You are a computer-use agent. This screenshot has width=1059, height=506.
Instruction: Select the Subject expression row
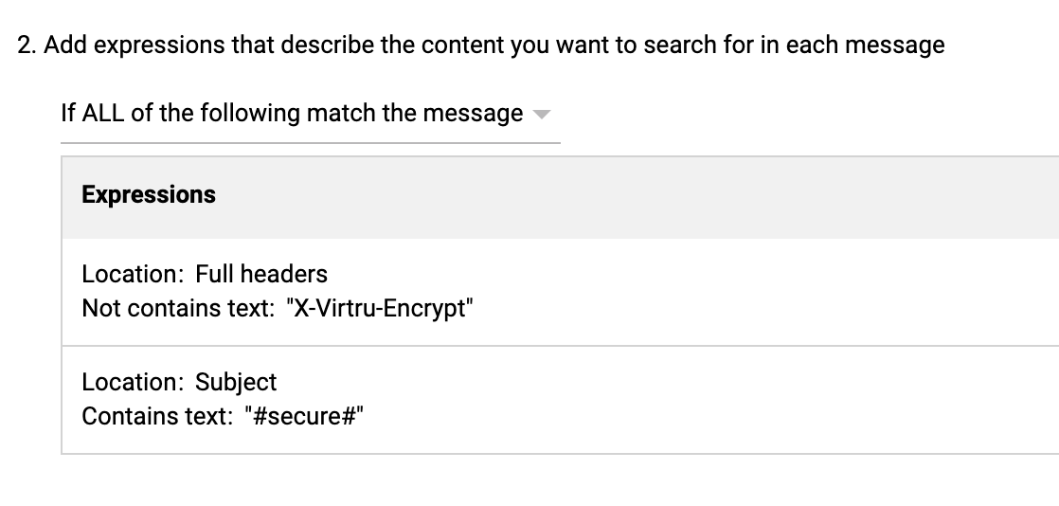(559, 400)
